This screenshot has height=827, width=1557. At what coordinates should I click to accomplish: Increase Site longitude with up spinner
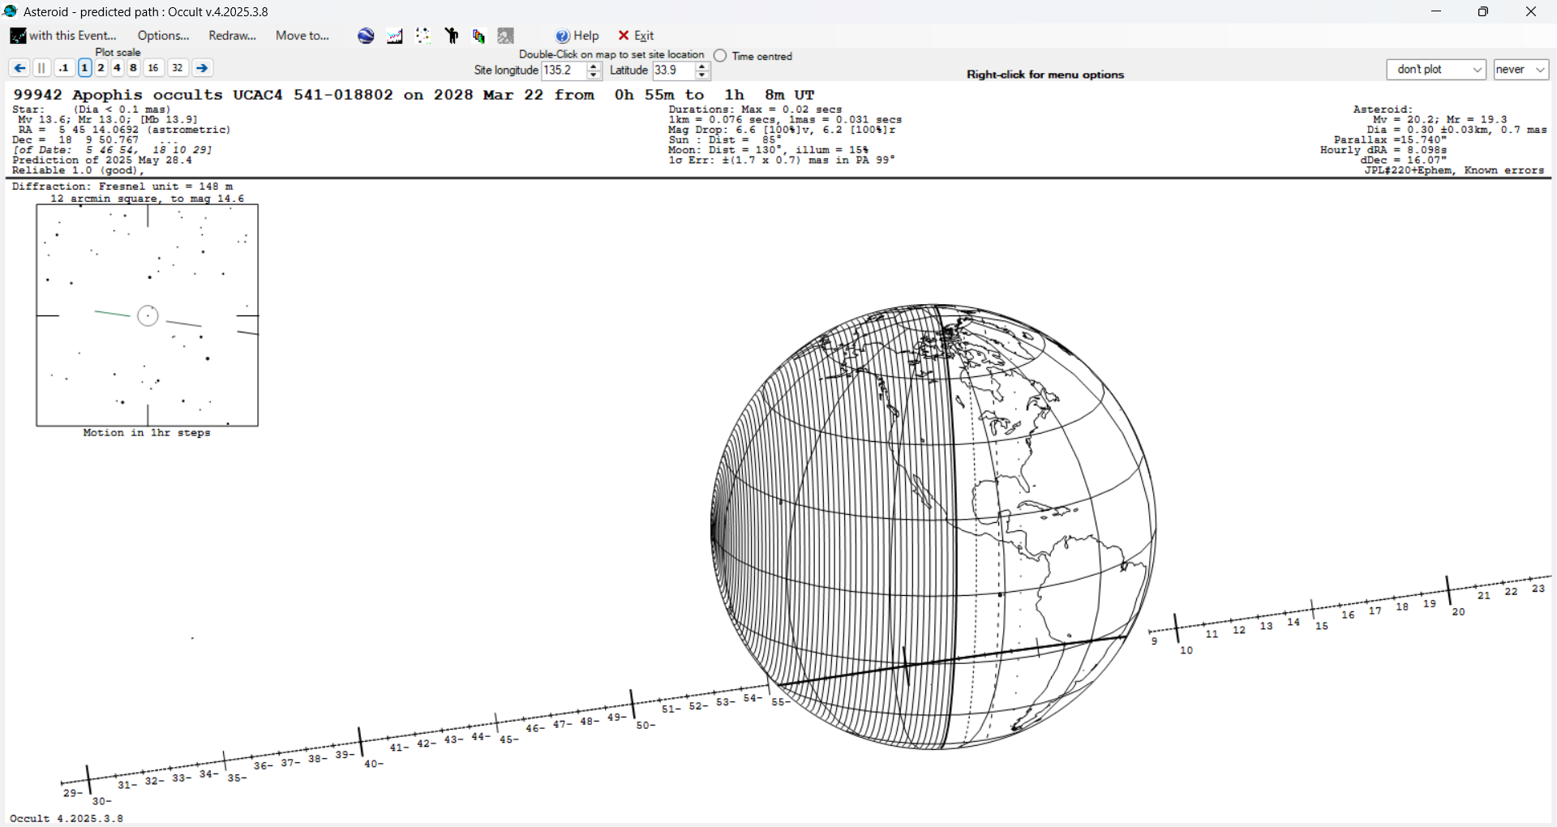[594, 66]
